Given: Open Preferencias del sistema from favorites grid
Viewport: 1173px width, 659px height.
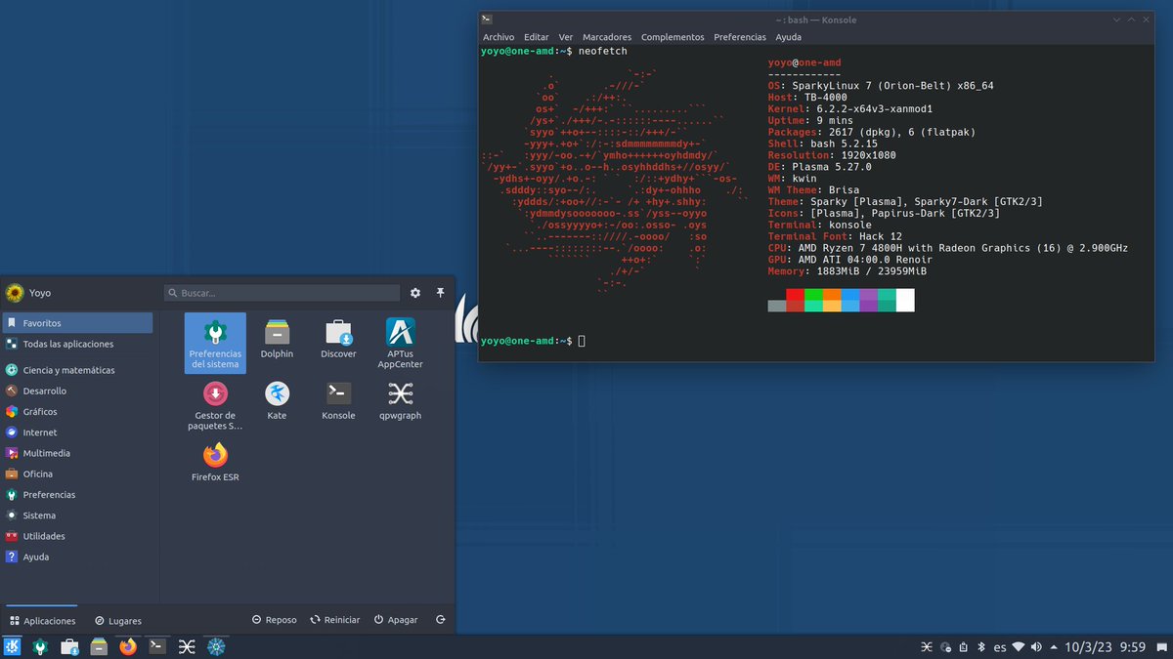Looking at the screenshot, I should point(215,343).
